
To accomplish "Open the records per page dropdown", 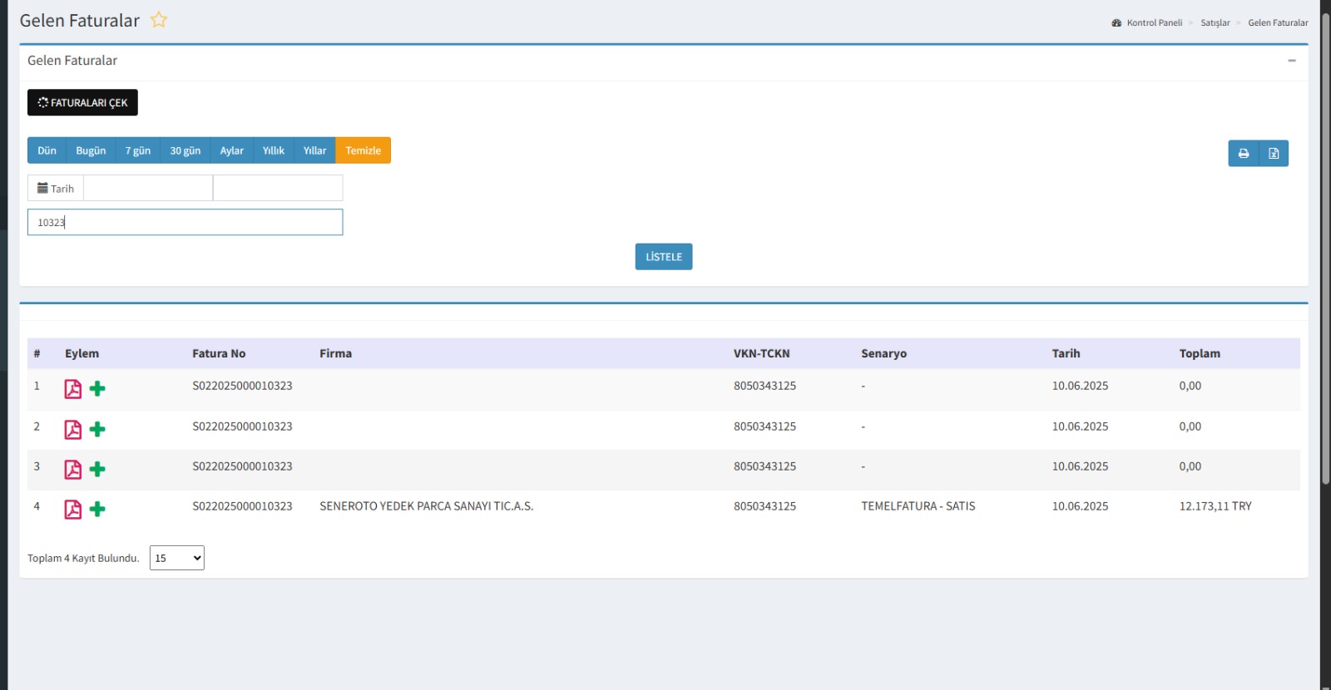I will (177, 558).
